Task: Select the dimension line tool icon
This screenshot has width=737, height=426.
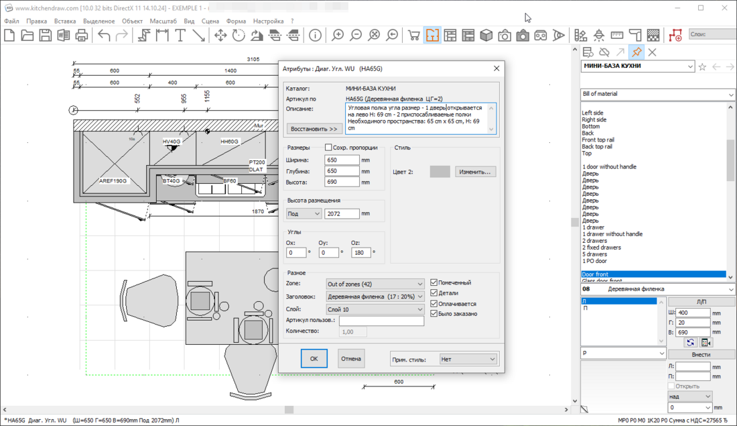Action: tap(162, 36)
